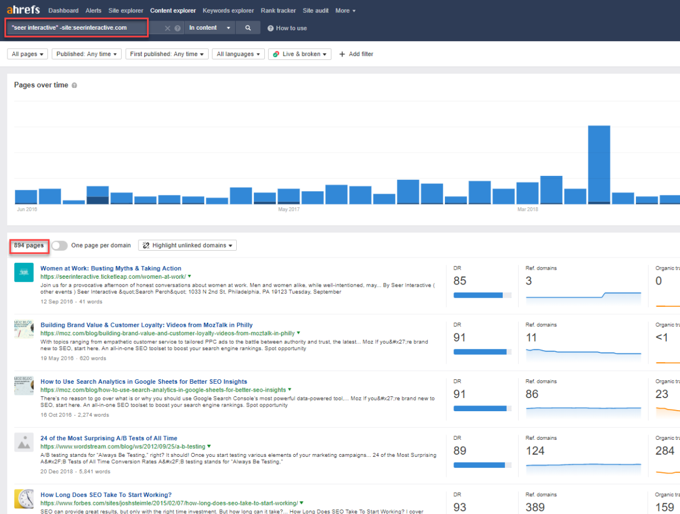Click the search magnifier button
This screenshot has width=680, height=514.
(248, 28)
